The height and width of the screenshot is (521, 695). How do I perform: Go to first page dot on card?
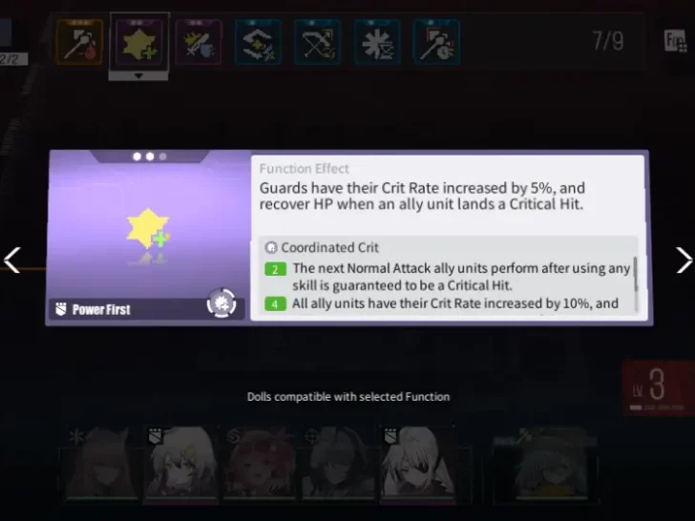coord(137,156)
